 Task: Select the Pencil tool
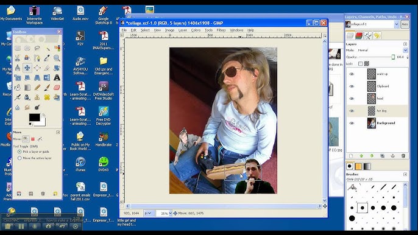(x=37, y=88)
